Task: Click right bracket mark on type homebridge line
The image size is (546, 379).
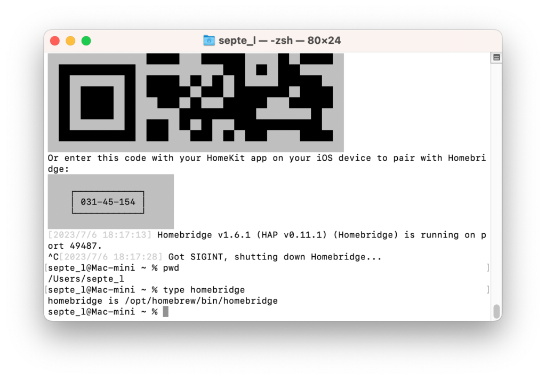Action: pyautogui.click(x=488, y=290)
